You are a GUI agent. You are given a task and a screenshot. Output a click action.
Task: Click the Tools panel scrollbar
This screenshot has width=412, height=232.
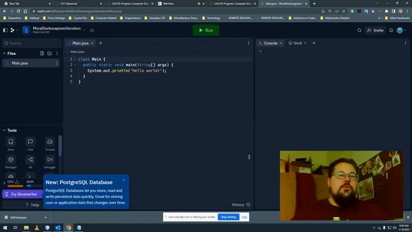[x=60, y=145]
